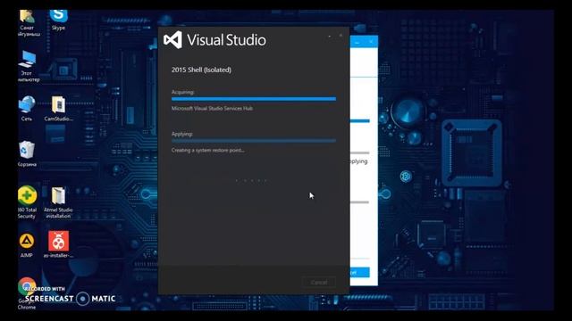Screen dimensions: 572x321
Task: Click the Applying progress bar
Action: pos(254,141)
